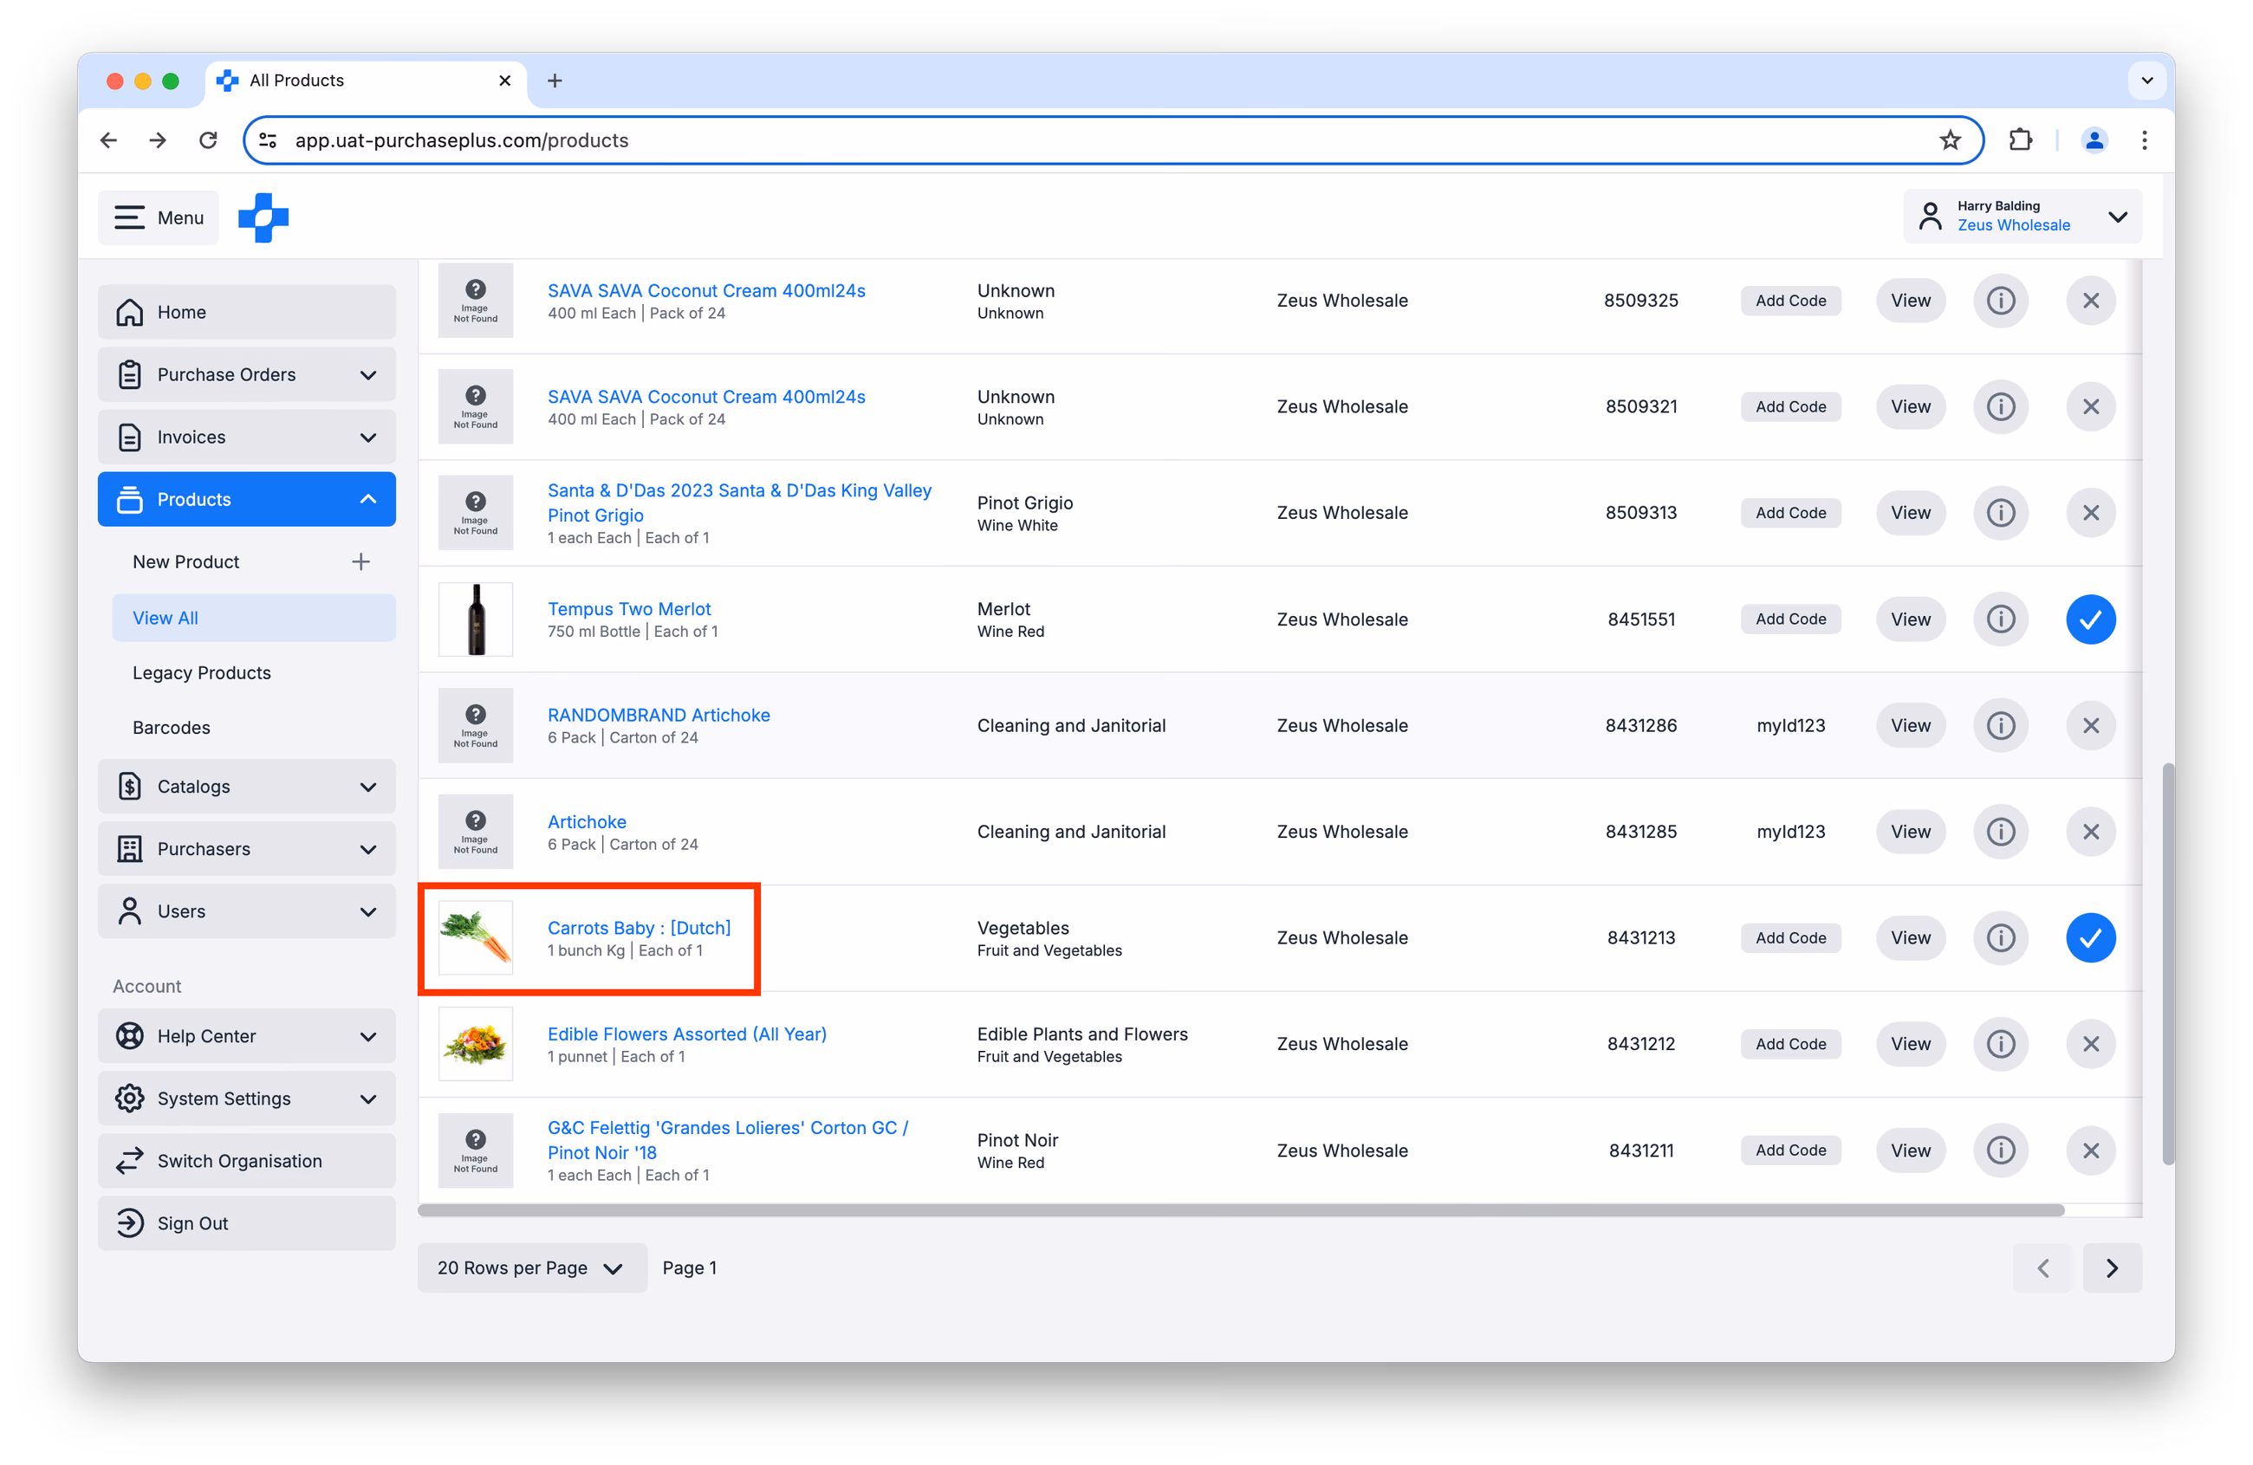Toggle X status for product 8431285

[2090, 831]
